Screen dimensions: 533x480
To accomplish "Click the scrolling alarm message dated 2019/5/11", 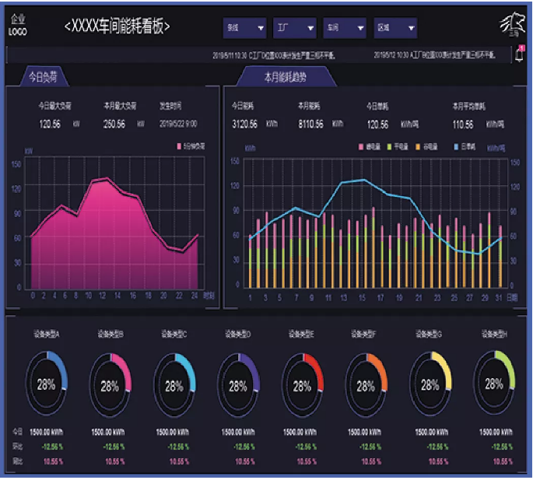I will coord(283,55).
